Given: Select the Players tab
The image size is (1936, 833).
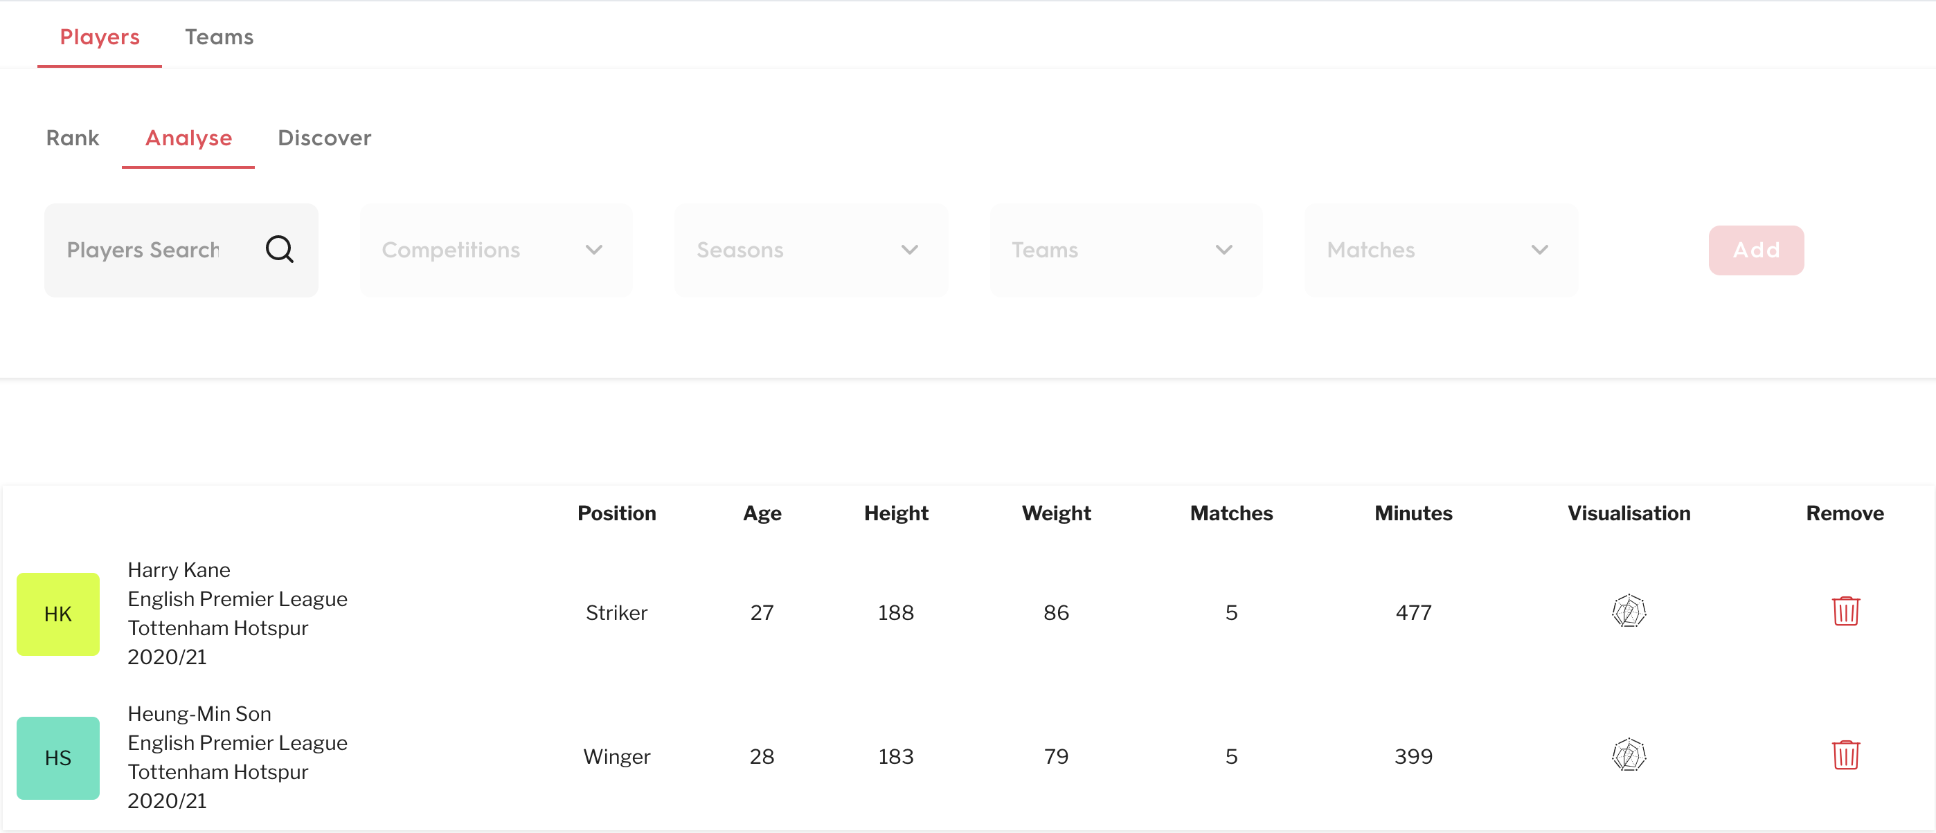Looking at the screenshot, I should click(x=100, y=37).
